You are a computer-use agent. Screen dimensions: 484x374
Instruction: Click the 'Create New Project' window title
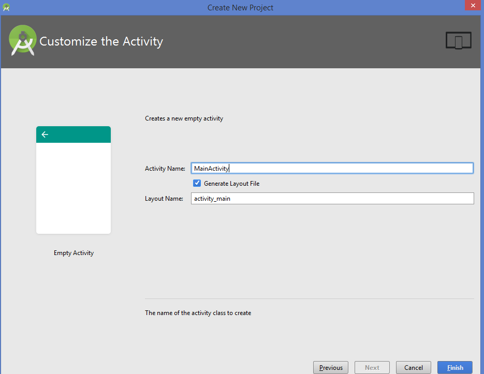[240, 7]
